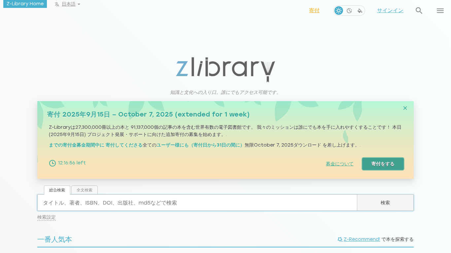Click the 検索 button
451x253 pixels.
pos(385,203)
